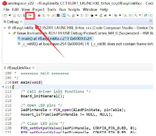
Task: Open the dropdown beside the New icon
Action: (10, 15)
